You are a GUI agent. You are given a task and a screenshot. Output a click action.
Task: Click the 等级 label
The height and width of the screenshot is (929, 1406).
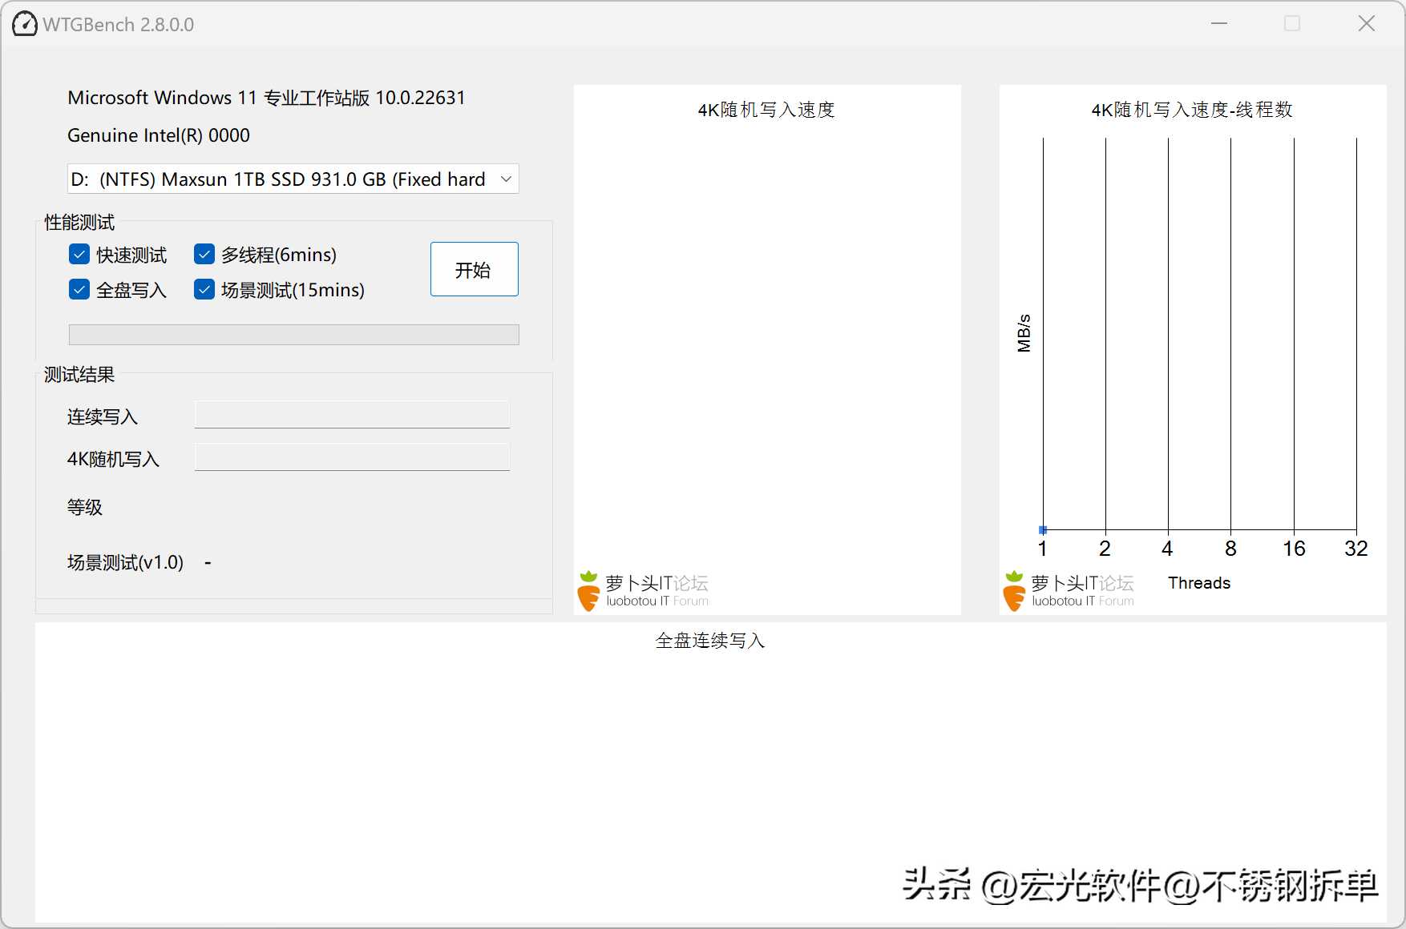coord(85,507)
